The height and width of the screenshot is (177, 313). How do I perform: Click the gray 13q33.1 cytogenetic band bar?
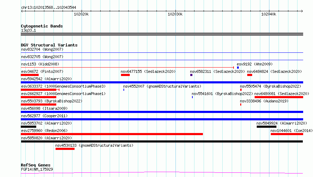tap(162, 34)
